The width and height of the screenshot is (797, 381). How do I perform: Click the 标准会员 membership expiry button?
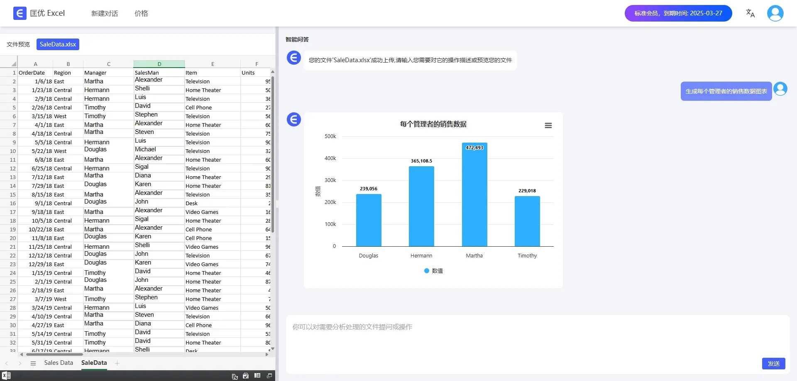point(678,13)
